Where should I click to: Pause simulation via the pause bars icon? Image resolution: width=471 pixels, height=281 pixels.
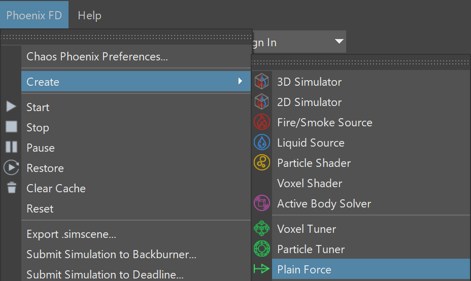click(x=11, y=147)
